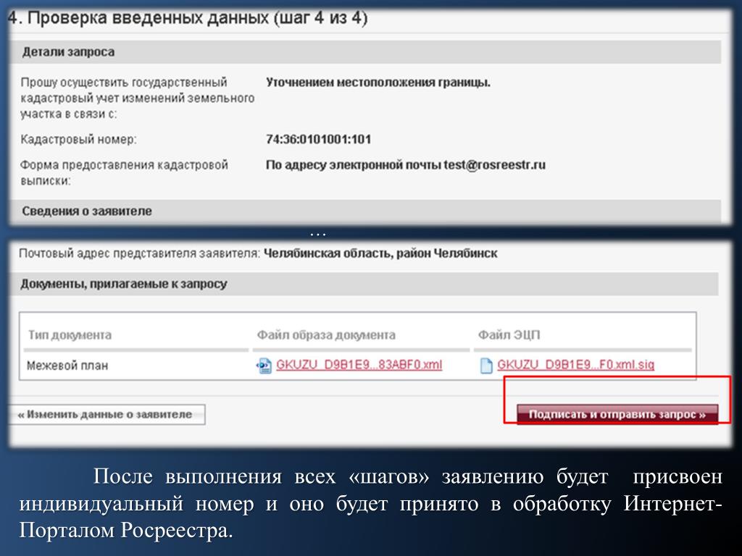Click 'Челябинская область, район Челябинск' address value
The width and height of the screenshot is (742, 556).
click(x=380, y=253)
